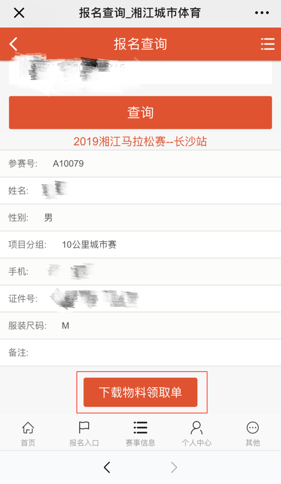This screenshot has width=281, height=484.
Task: Click the search input field above 查询
Action: point(140,72)
